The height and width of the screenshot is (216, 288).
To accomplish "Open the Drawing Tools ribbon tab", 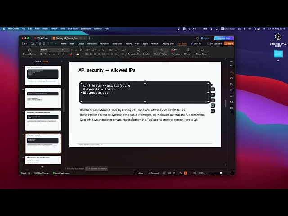I will pyautogui.click(x=168, y=44).
